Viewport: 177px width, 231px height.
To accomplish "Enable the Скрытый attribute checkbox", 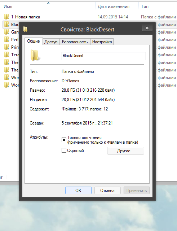I will pos(64,151).
